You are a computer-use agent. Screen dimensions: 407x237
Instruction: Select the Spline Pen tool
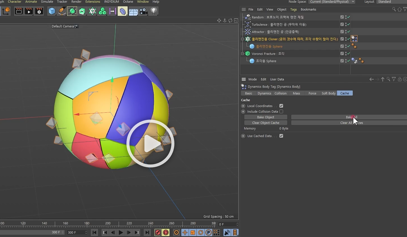[62, 11]
